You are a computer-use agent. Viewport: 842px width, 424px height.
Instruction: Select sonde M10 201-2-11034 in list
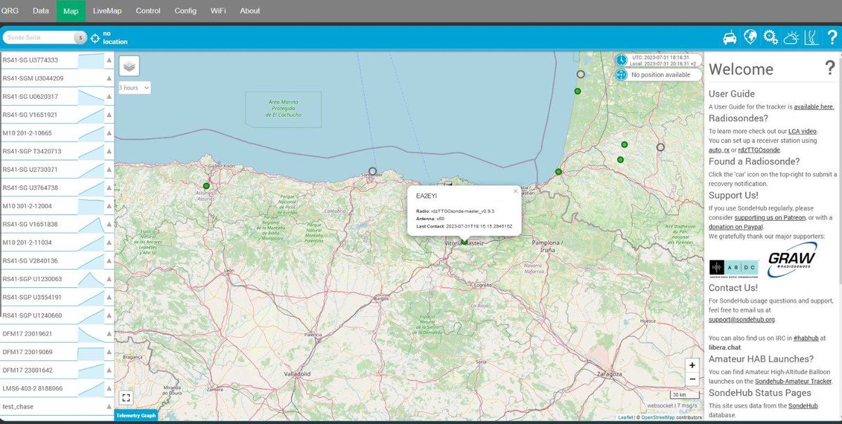[57, 242]
